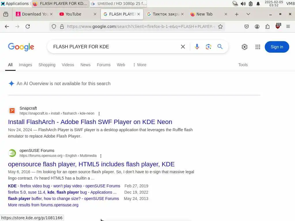Bookmark this page with the star icon
Viewport: 295px width, 221px height.
pyautogui.click(x=220, y=26)
